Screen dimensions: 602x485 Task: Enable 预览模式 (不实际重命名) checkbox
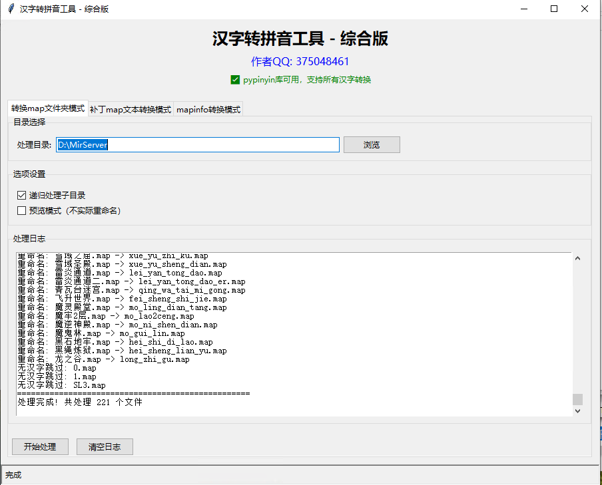(x=22, y=211)
